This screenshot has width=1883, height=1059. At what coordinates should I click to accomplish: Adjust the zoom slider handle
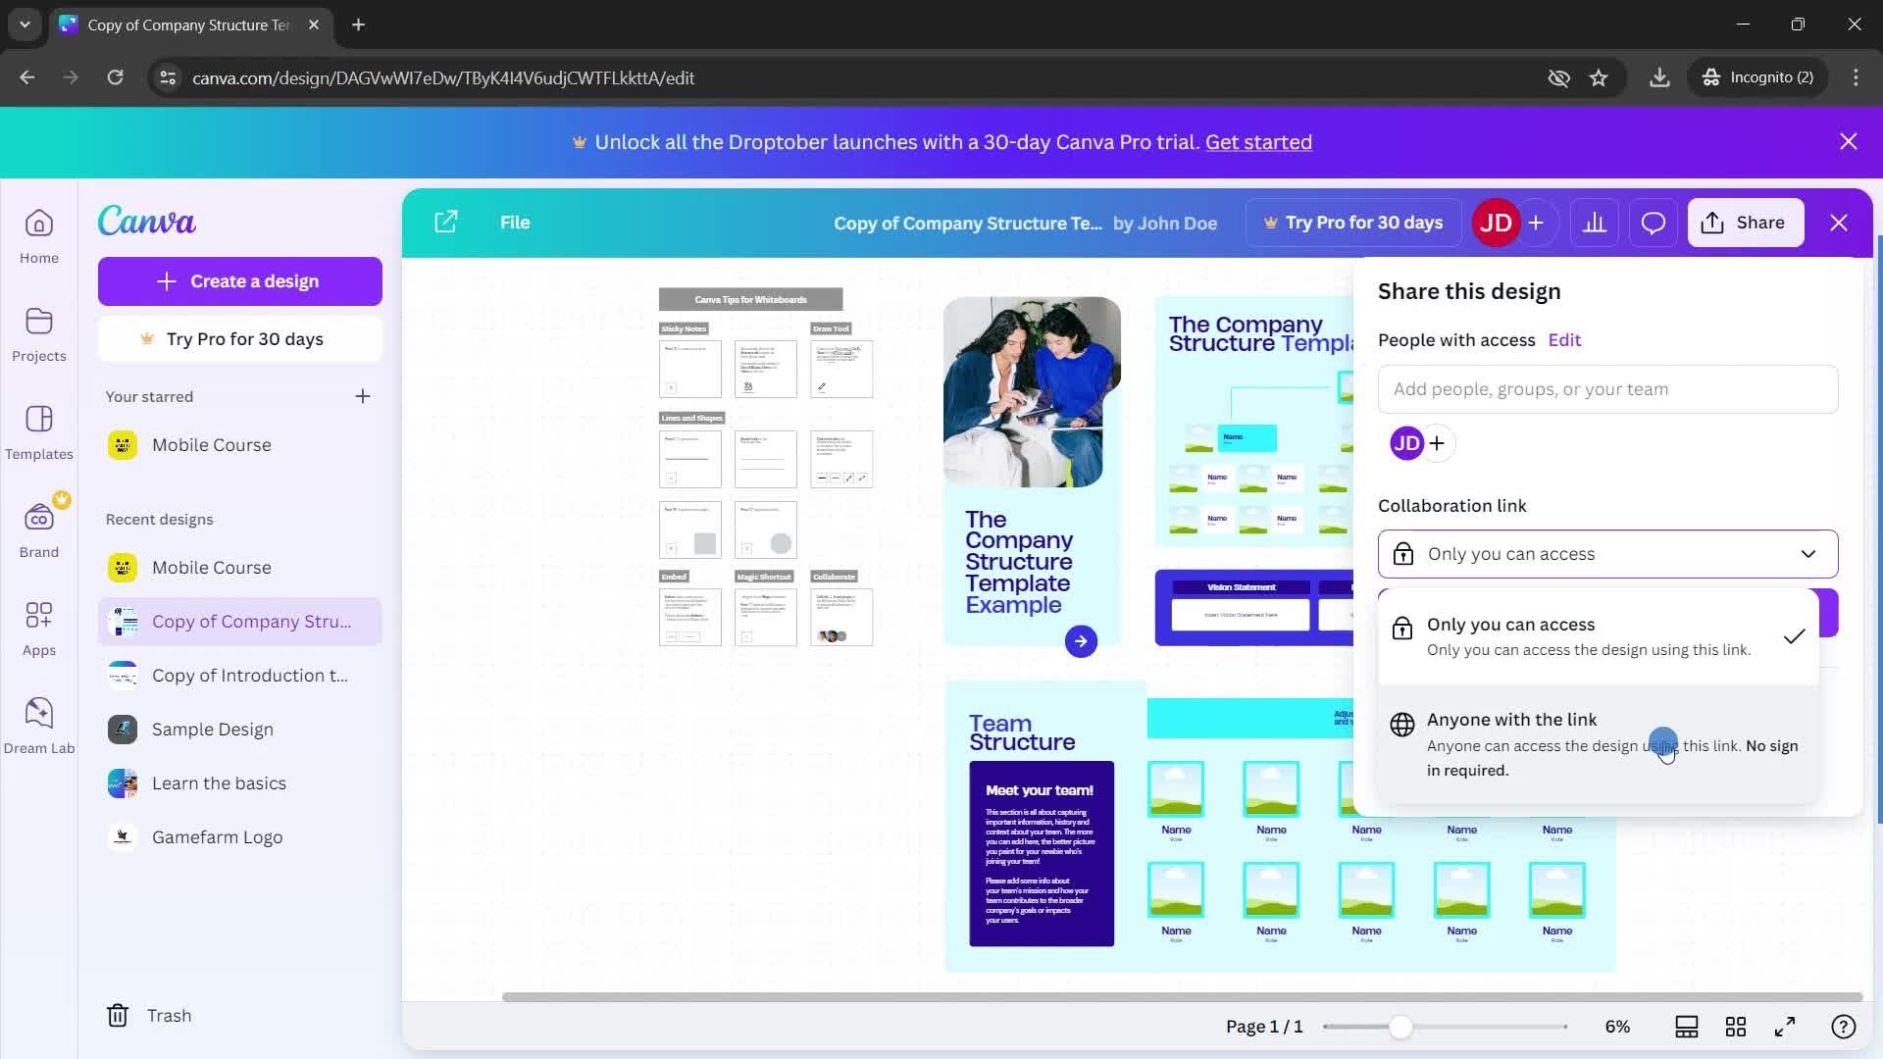(x=1400, y=1027)
